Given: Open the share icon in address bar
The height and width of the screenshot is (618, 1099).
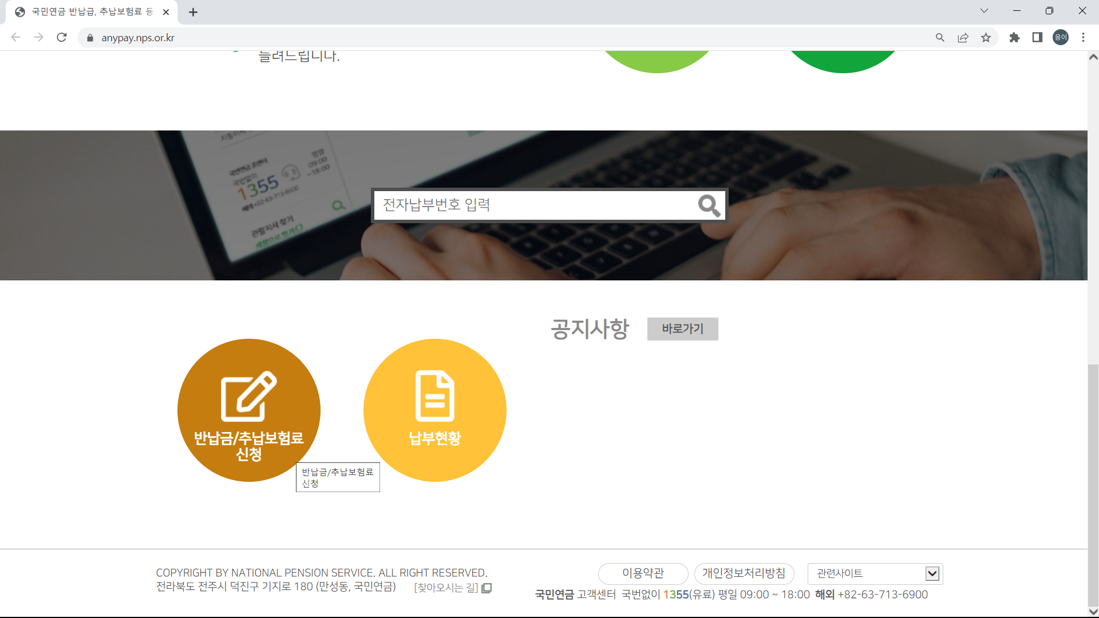Looking at the screenshot, I should [963, 37].
